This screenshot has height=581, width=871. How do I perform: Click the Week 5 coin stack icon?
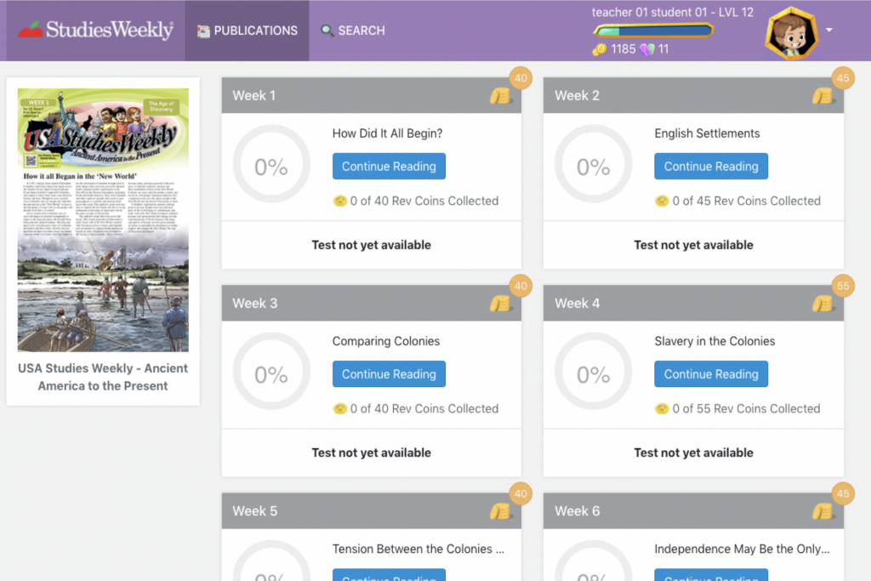[x=500, y=511]
